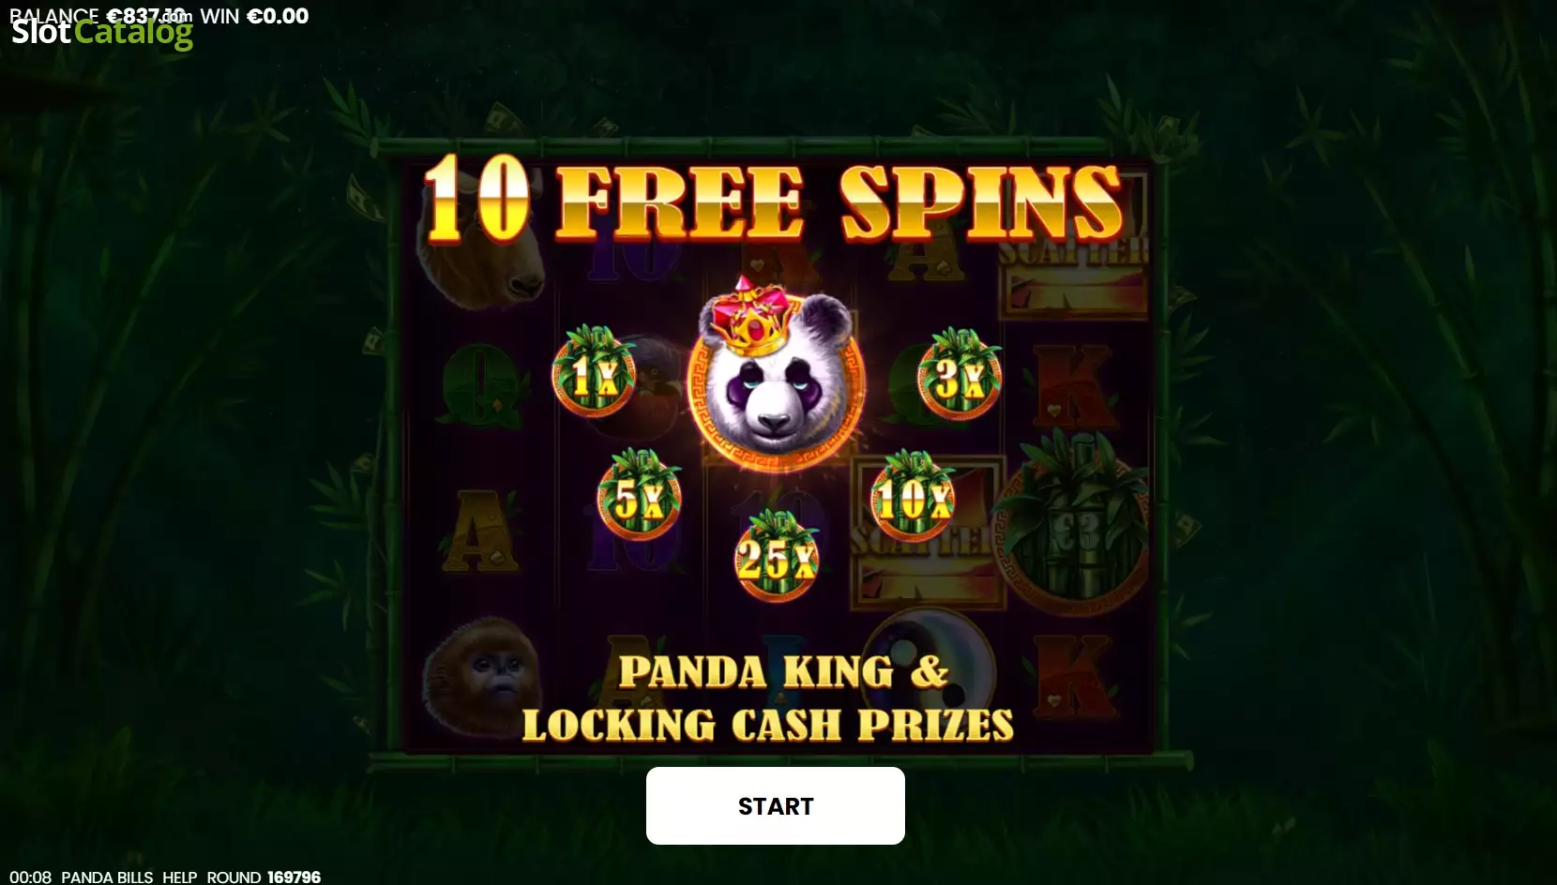Click the WIN €0.00 display
The width and height of the screenshot is (1557, 885).
tap(254, 15)
